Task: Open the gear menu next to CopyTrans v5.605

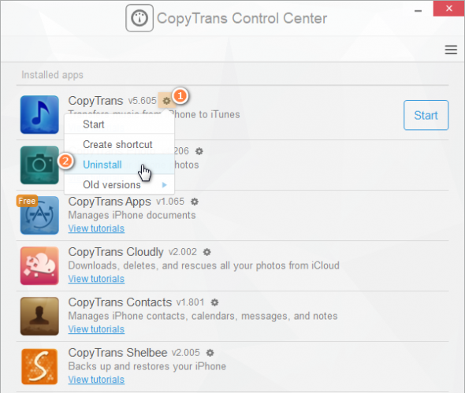Action: click(x=166, y=101)
